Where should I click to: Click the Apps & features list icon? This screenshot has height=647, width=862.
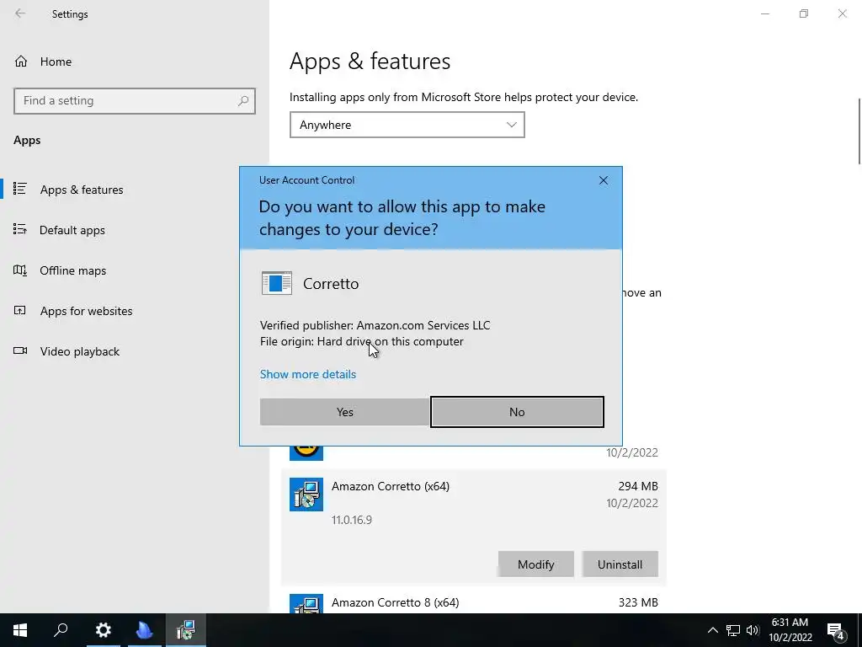tap(20, 189)
